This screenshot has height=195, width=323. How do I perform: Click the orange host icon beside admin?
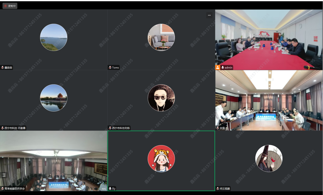pyautogui.click(x=218, y=67)
